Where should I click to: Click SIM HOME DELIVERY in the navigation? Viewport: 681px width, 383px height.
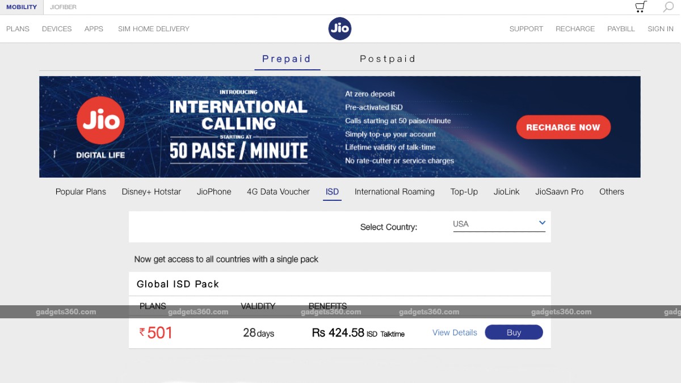(x=153, y=28)
